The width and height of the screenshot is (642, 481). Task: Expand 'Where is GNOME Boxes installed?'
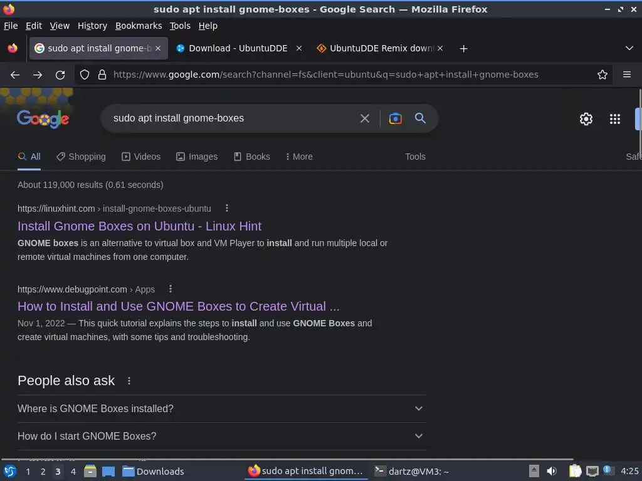221,408
